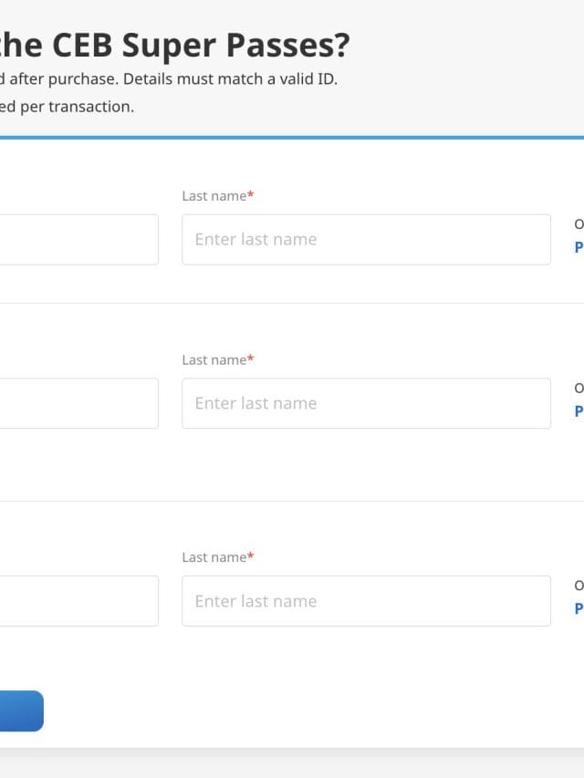Click the gray "O" text beside the first row
This screenshot has width=584, height=778.
pyautogui.click(x=579, y=224)
